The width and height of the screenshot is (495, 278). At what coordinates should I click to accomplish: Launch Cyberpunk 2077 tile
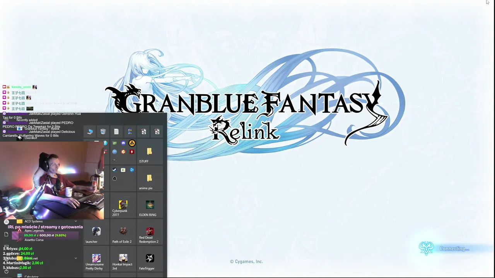tap(123, 206)
